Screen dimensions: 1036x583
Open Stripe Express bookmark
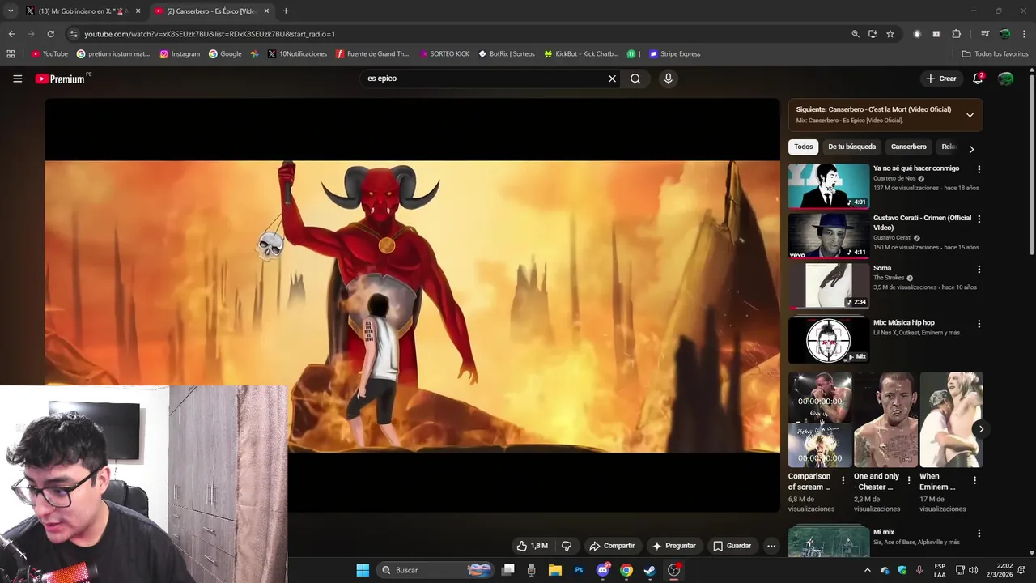pos(675,54)
